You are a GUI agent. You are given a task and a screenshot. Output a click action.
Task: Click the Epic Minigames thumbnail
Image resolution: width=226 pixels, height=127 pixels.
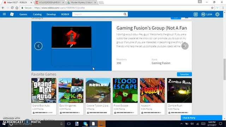coord(71,90)
